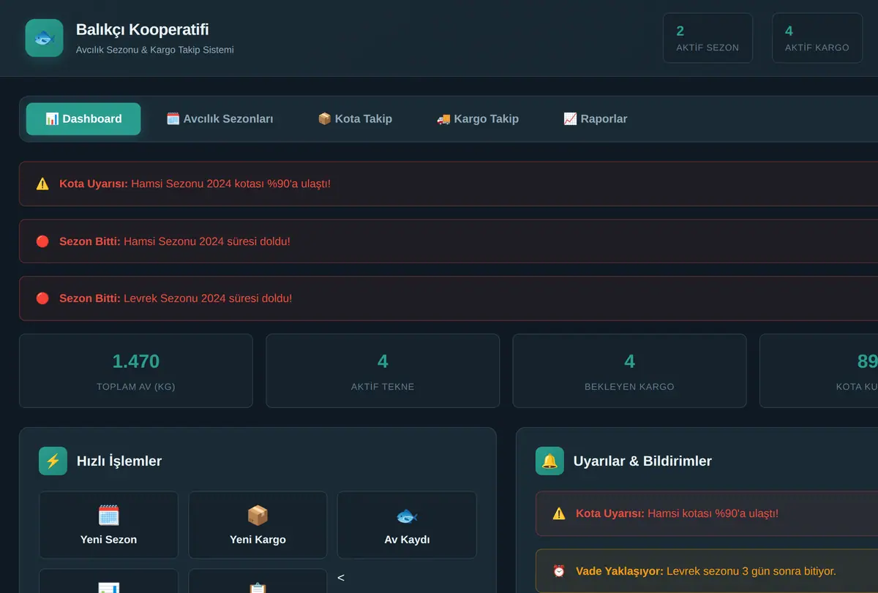Click the calendar icon on Yeni Sezon
Image resolution: width=878 pixels, height=593 pixels.
[108, 515]
